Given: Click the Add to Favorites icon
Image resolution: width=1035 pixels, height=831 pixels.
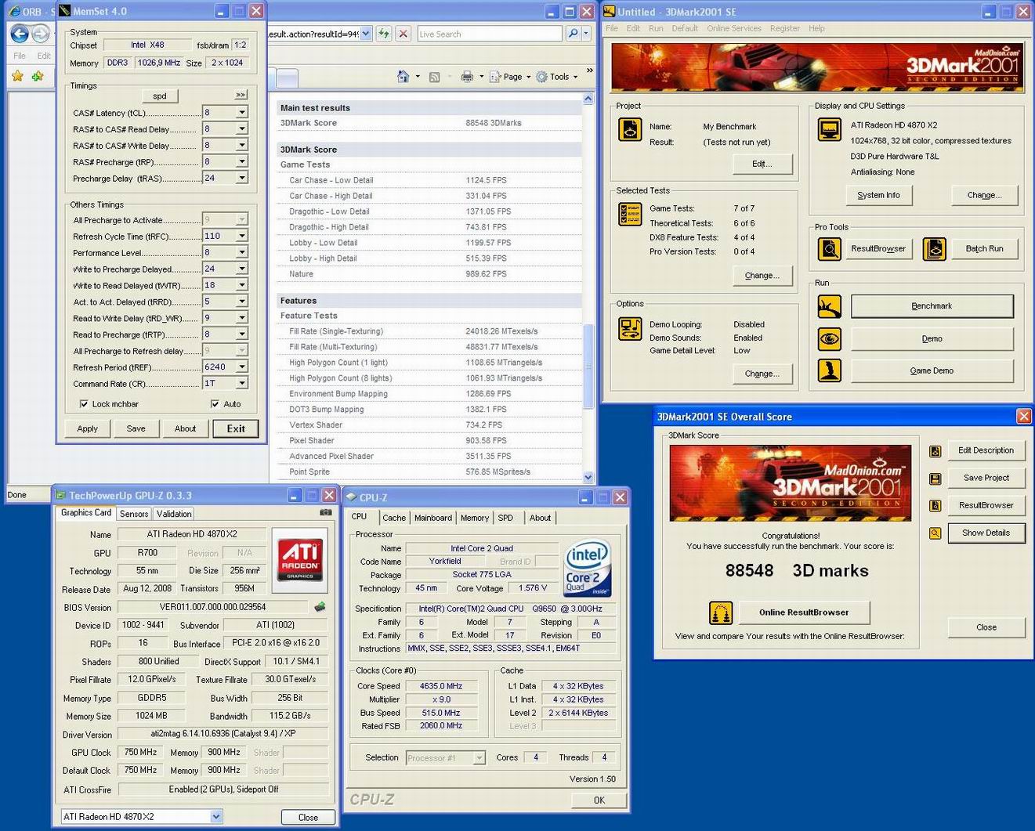Looking at the screenshot, I should 38,76.
